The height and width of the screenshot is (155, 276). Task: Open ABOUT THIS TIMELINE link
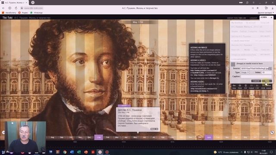(x=236, y=18)
